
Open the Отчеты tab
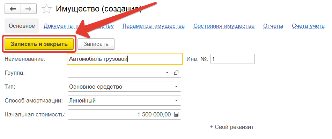273,26
